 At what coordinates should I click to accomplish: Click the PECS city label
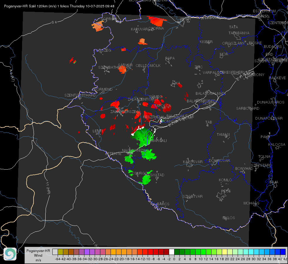tap(226, 191)
